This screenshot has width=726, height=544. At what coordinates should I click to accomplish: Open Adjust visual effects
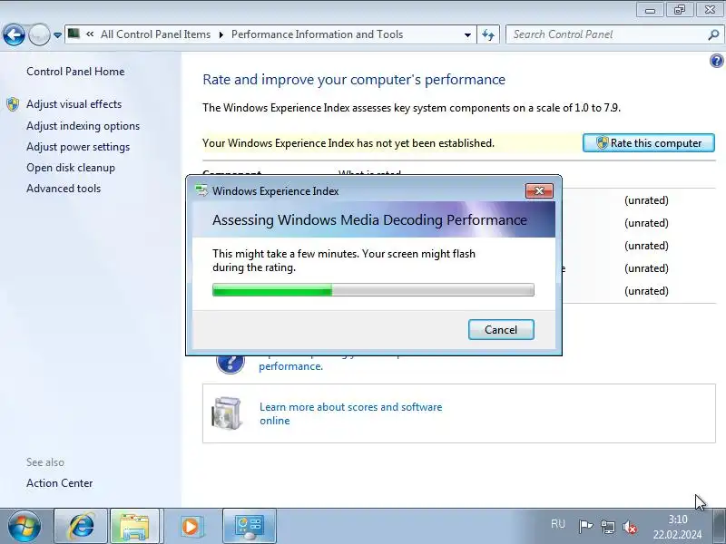(74, 104)
